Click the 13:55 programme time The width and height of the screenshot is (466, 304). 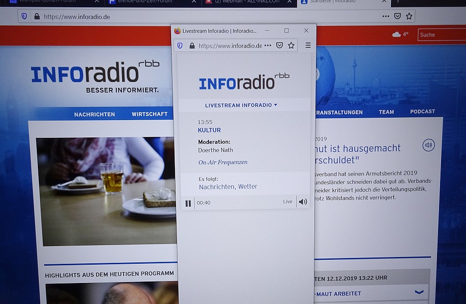[x=205, y=122]
